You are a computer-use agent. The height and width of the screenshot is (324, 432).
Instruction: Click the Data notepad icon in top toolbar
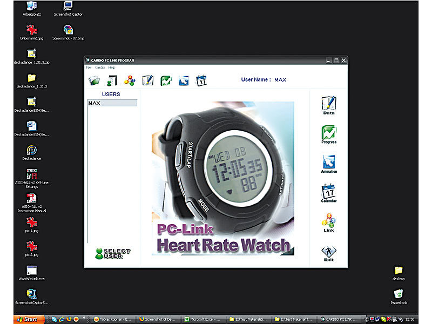tap(147, 80)
